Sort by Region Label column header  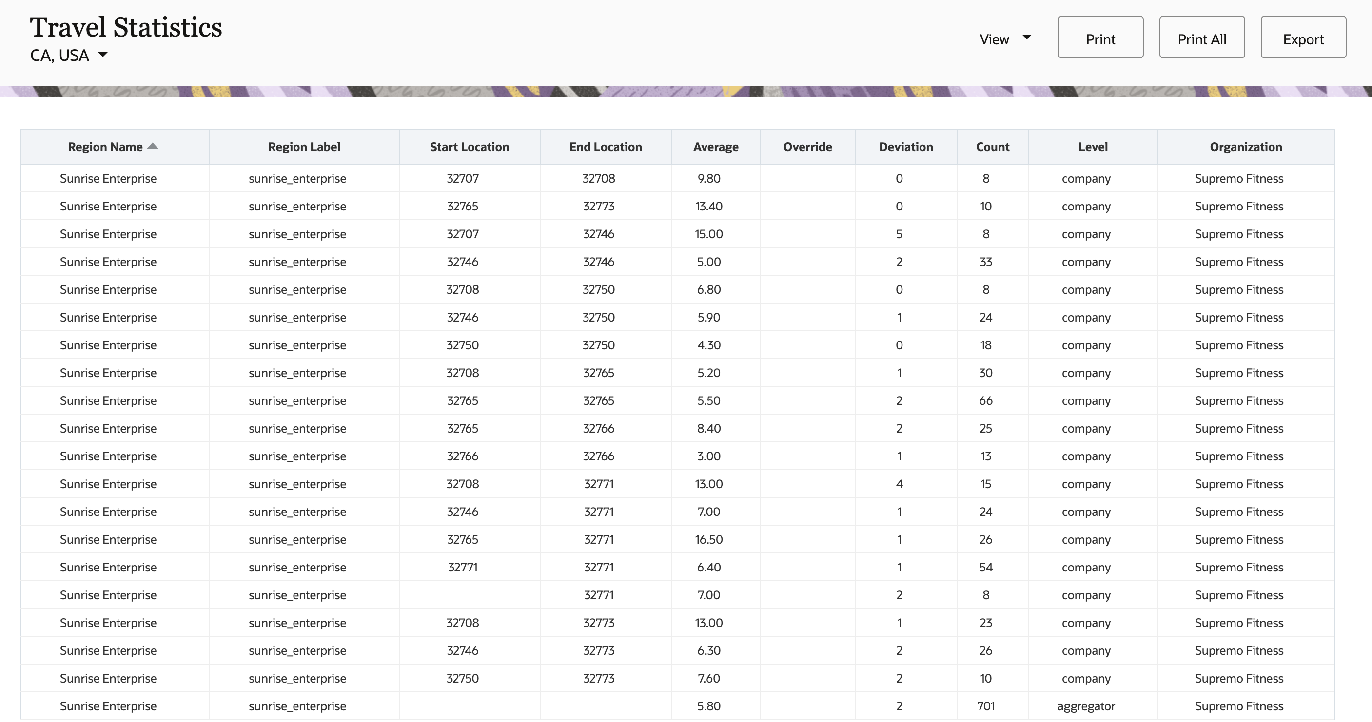[304, 147]
